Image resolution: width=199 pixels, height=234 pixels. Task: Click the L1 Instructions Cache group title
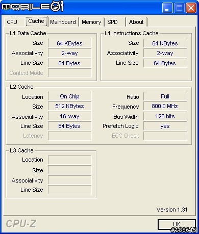(x=132, y=33)
